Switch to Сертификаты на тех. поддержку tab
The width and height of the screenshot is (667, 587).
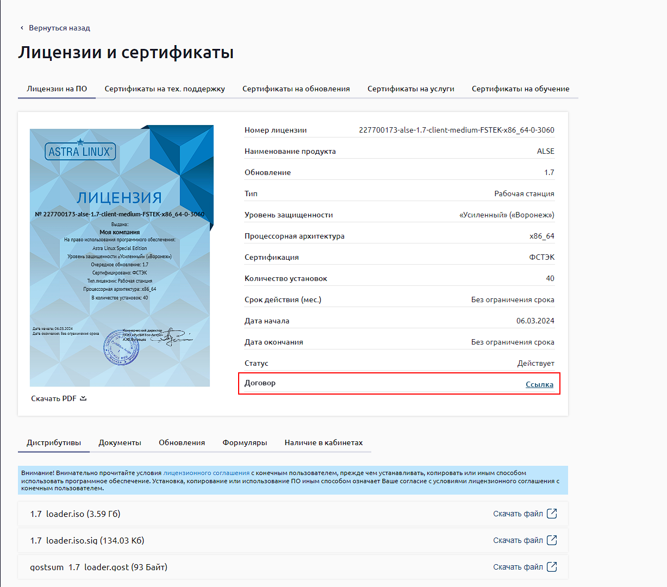pos(165,89)
